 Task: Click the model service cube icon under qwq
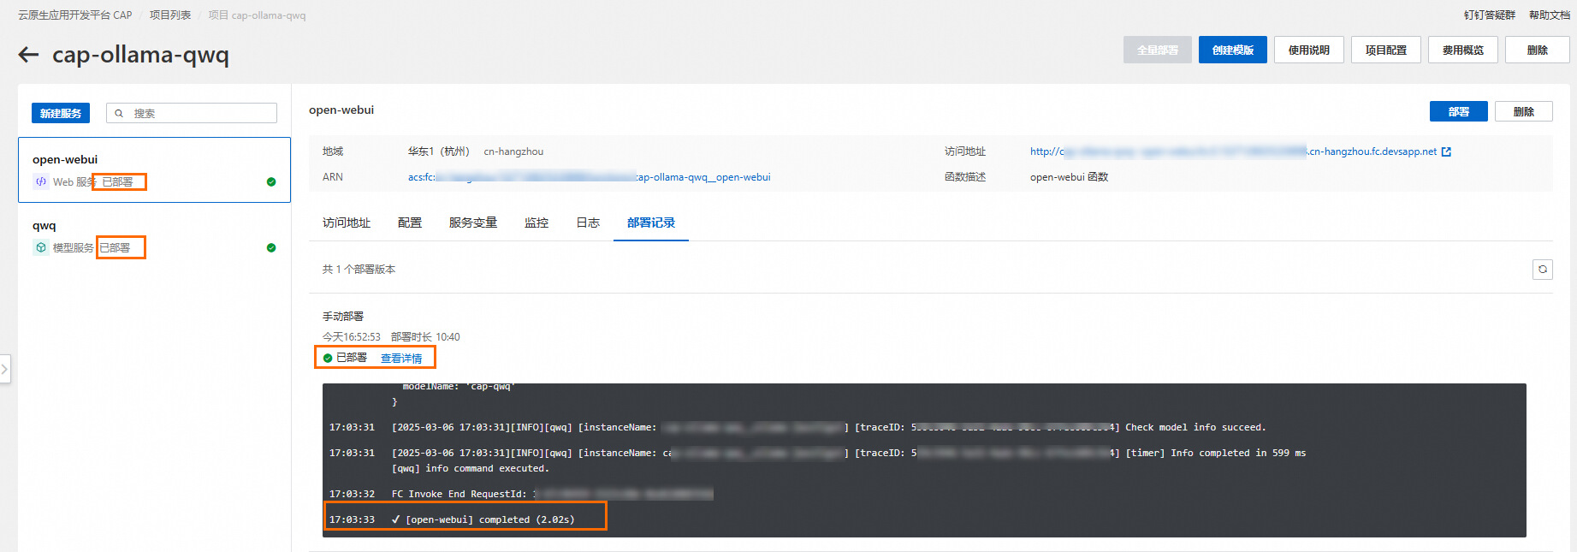coord(41,248)
